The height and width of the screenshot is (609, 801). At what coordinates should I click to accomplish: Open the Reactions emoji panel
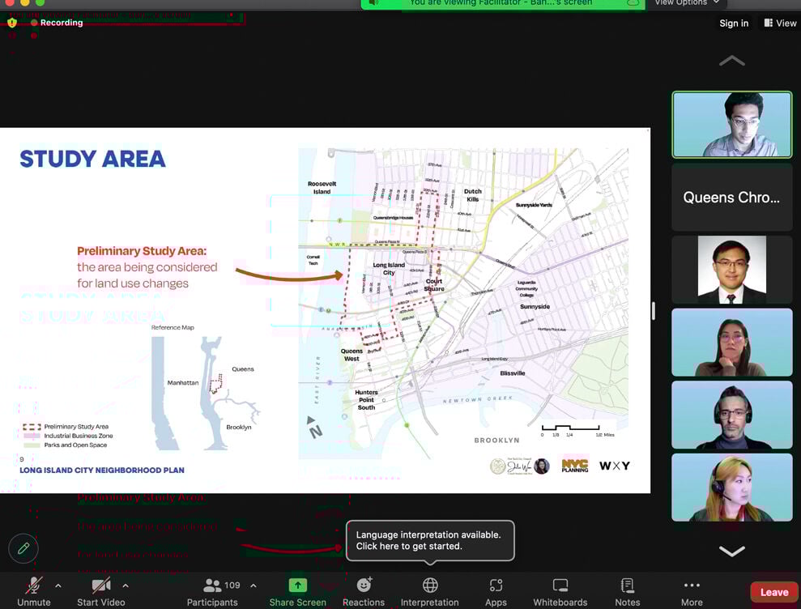coord(364,586)
